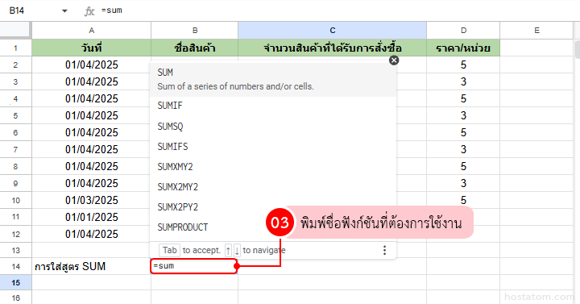580x304 pixels.
Task: Select column D header
Action: click(463, 31)
